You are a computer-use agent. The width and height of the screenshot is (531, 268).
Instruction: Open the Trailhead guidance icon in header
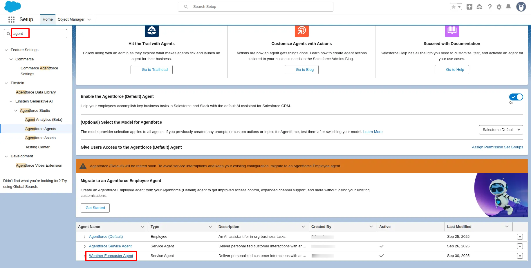(x=479, y=7)
